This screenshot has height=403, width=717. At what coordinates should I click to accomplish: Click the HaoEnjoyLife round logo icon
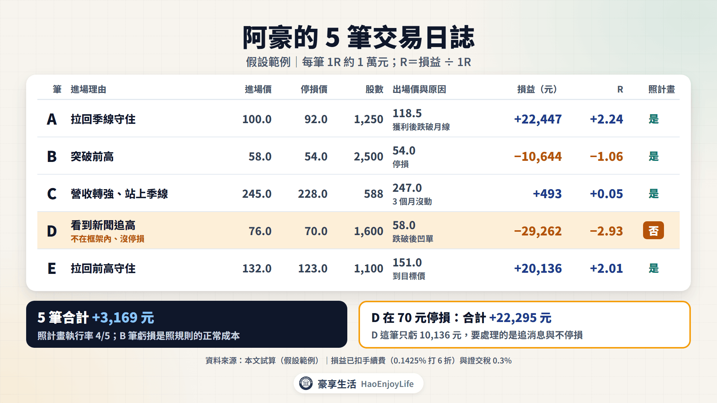(x=306, y=384)
